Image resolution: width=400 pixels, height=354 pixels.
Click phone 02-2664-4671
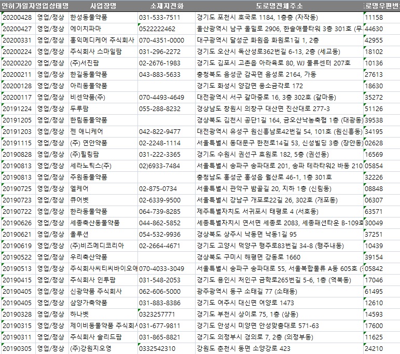coord(167,246)
